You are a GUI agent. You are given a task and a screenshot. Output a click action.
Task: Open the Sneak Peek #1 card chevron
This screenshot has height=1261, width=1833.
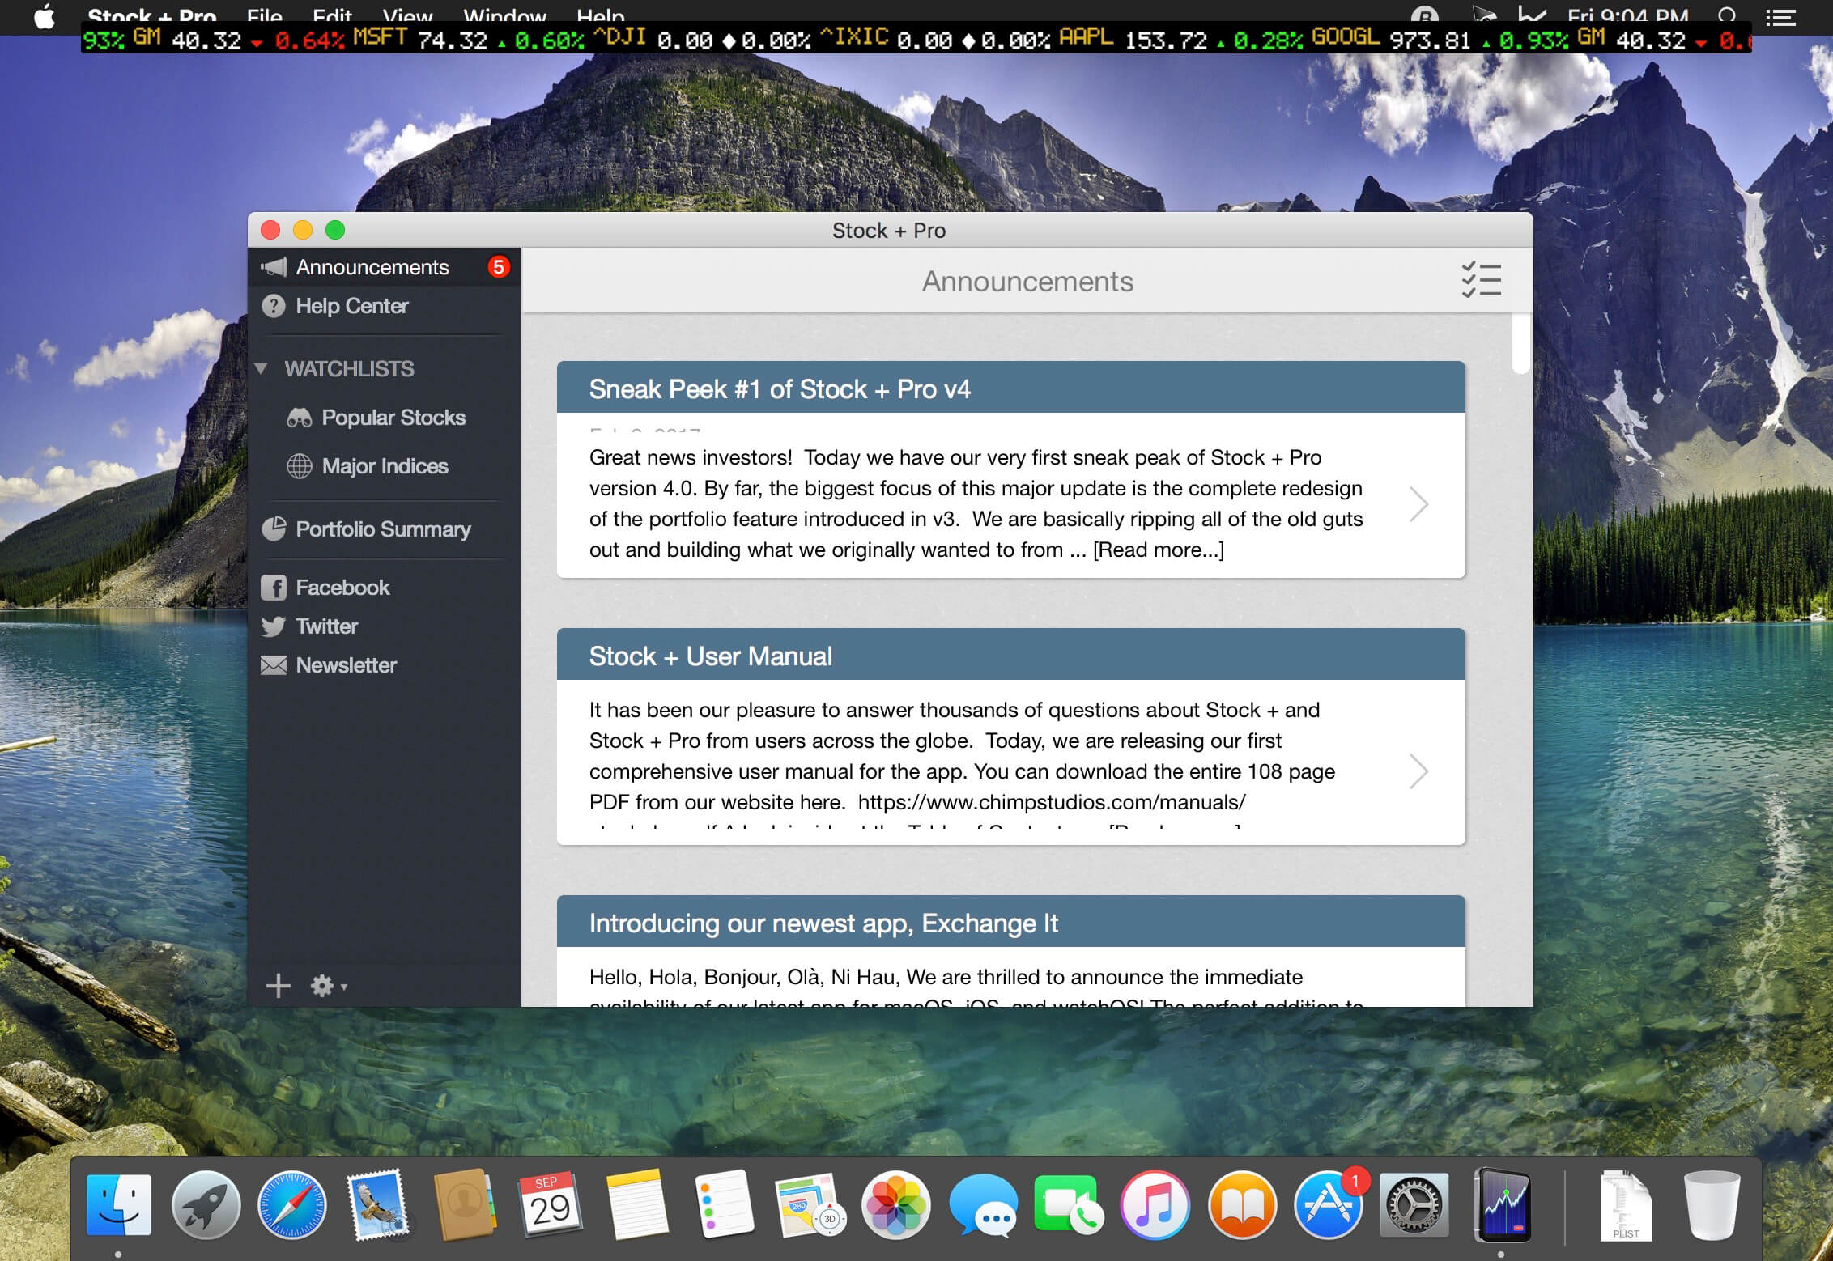pyautogui.click(x=1418, y=504)
